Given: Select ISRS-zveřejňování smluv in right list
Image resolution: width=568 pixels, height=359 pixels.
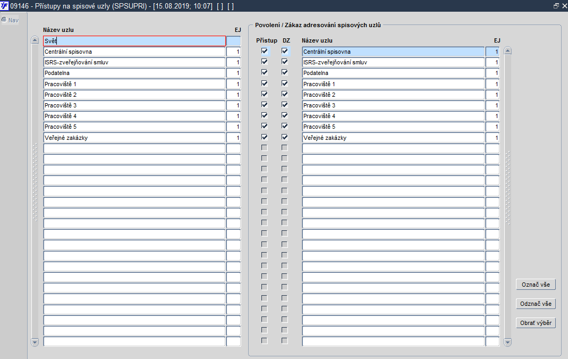Looking at the screenshot, I should pos(393,62).
